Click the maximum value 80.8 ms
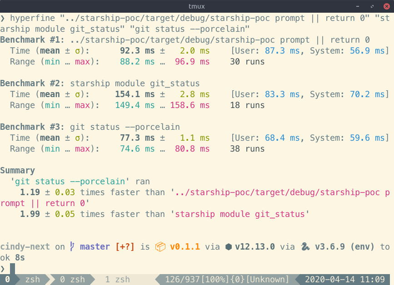This screenshot has height=285, width=394. [x=192, y=149]
